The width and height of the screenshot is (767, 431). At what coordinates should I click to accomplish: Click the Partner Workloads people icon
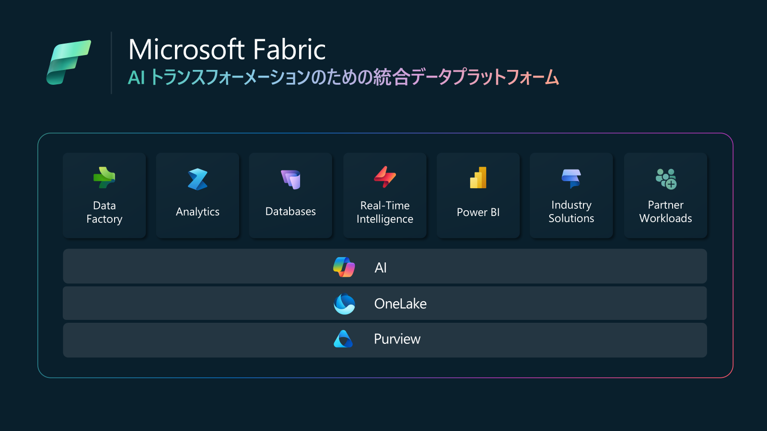[x=666, y=179]
